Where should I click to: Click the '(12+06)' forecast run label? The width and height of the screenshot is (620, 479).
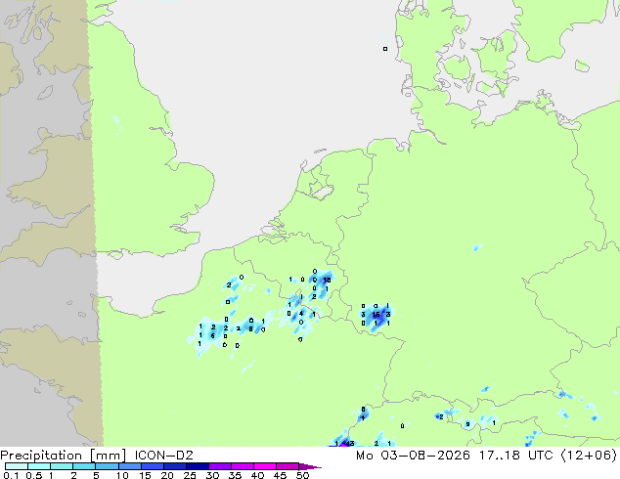point(589,456)
